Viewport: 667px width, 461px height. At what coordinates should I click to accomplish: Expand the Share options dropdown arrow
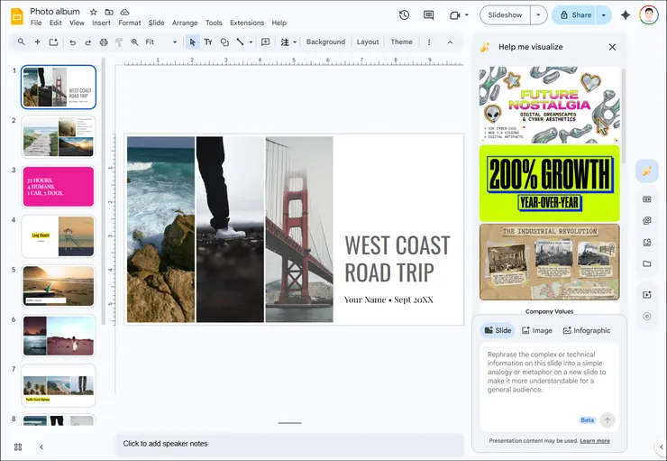click(x=603, y=15)
